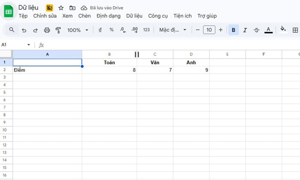Toggle strikethrough formatting
The width and height of the screenshot is (300, 180).
tap(257, 30)
